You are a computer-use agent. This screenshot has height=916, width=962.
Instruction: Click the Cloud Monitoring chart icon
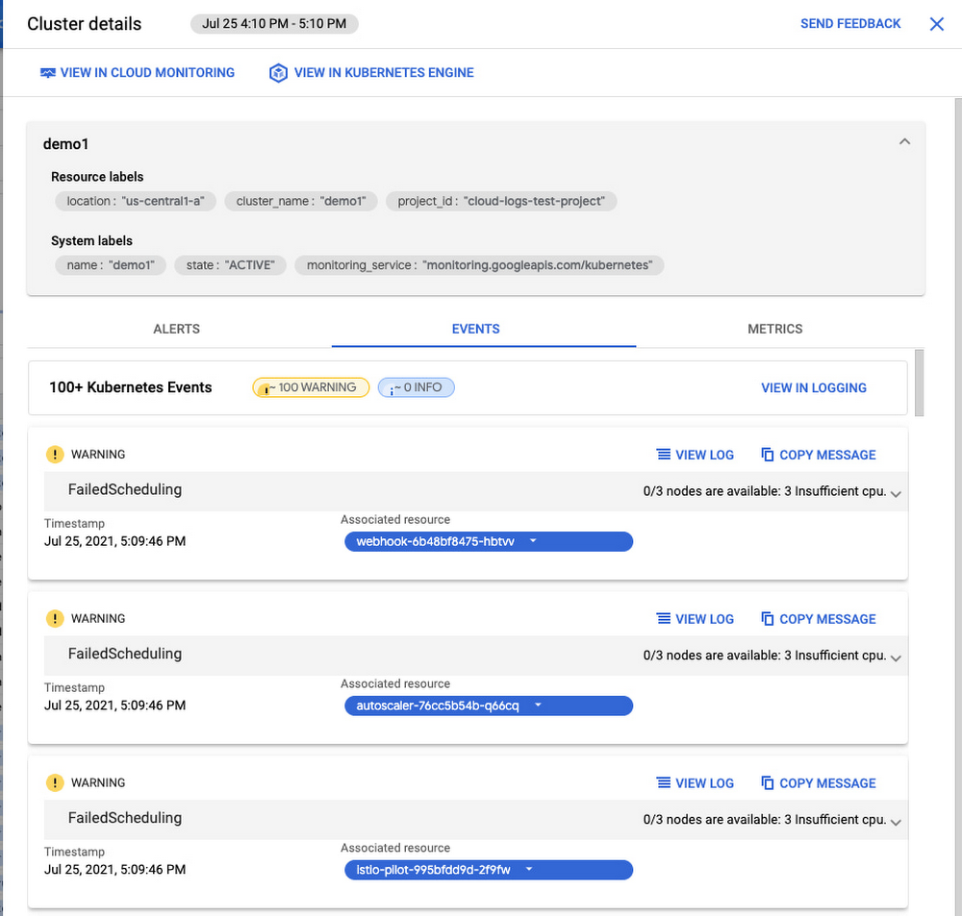coord(48,73)
